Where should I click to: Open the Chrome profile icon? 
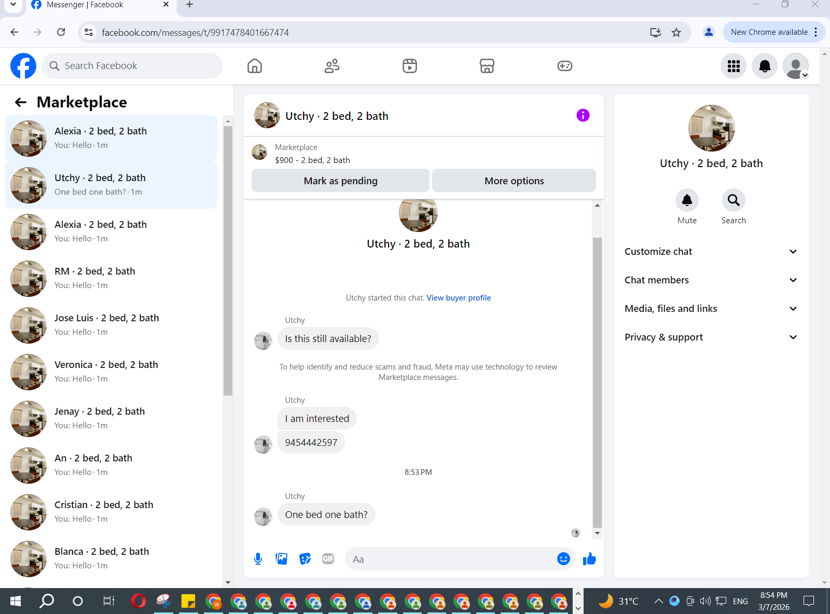click(x=709, y=32)
